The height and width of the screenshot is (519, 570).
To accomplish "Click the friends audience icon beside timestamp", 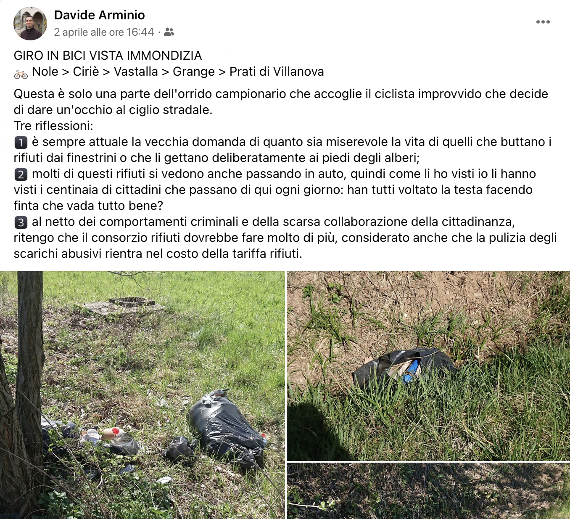I will coord(169,32).
